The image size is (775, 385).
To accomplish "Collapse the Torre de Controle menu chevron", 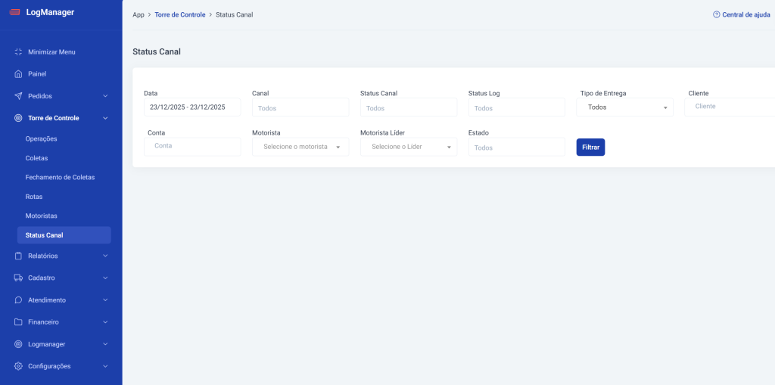I will pyautogui.click(x=105, y=118).
